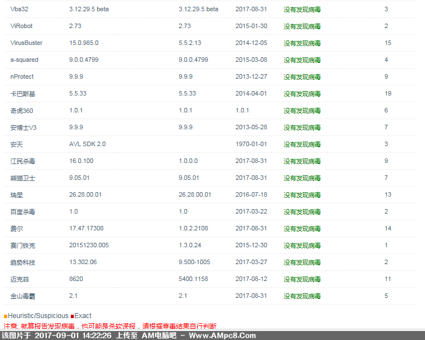425x340 pixels.
Task: Click the 奇虎360 scanner name
Action: pyautogui.click(x=22, y=111)
